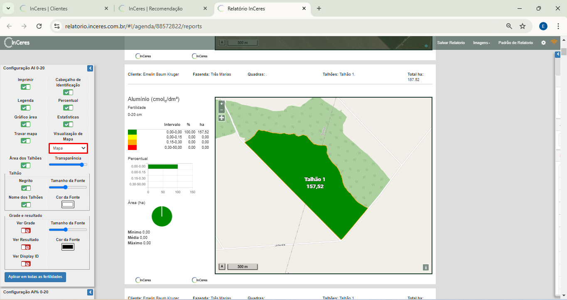The width and height of the screenshot is (567, 300).
Task: Click Padrão de Relatorio in the header
Action: point(515,43)
